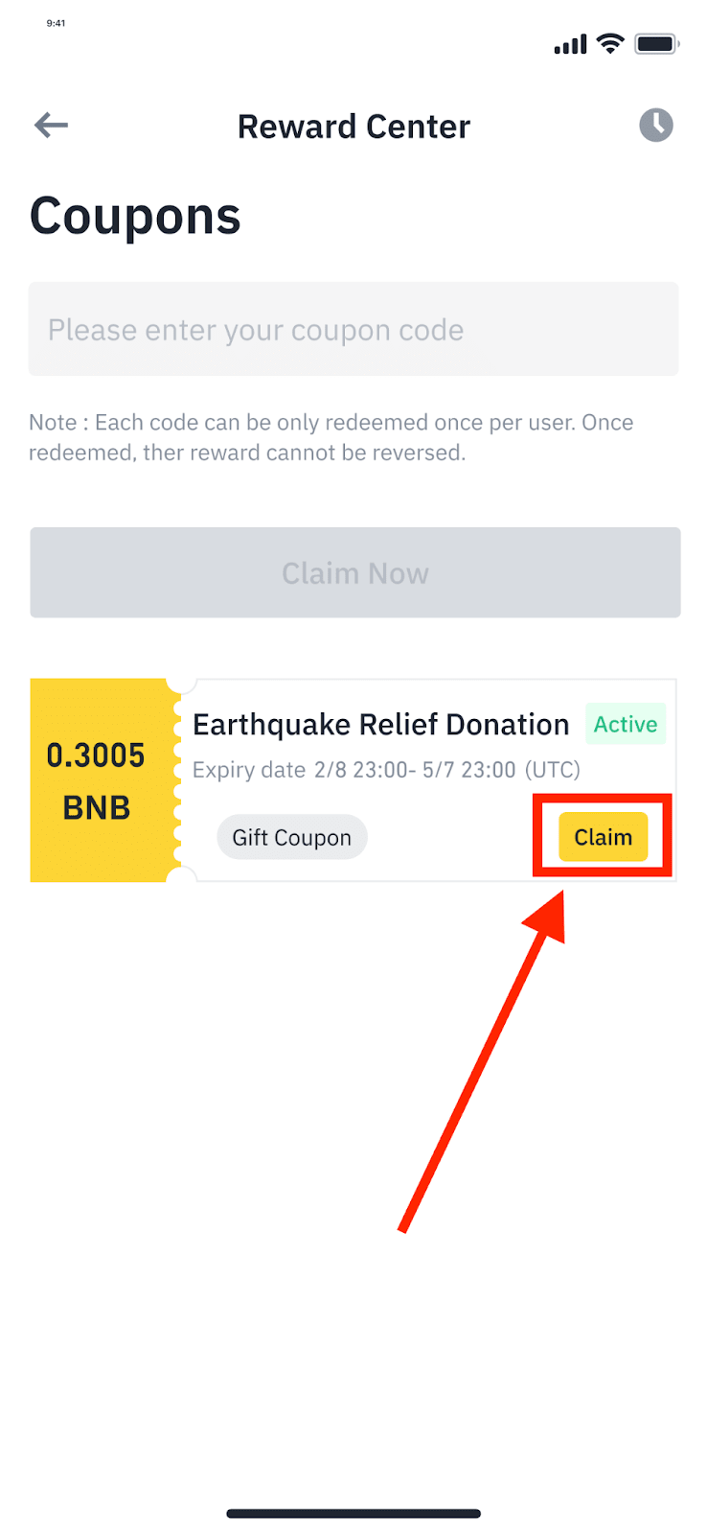Open reward history clock icon
The width and height of the screenshot is (707, 1534).
point(656,125)
